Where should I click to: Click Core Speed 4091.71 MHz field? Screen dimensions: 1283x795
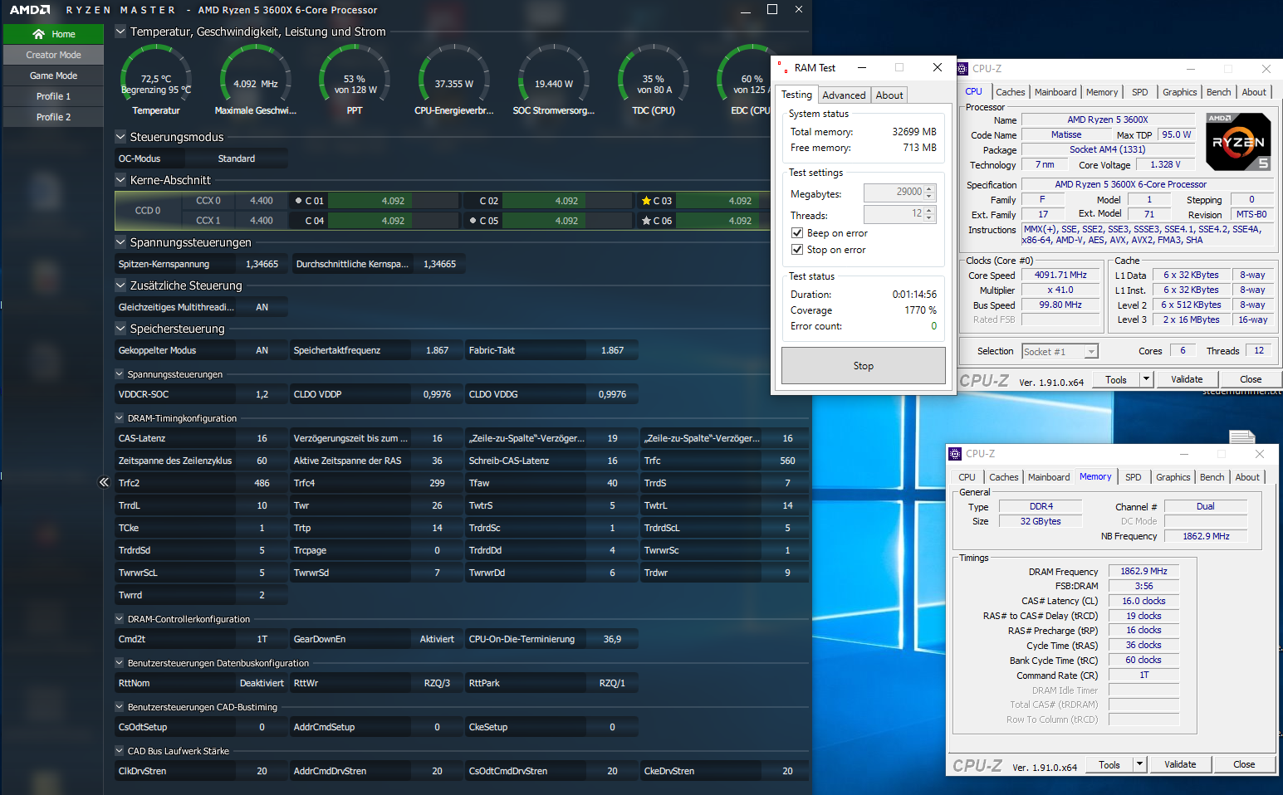(1060, 276)
